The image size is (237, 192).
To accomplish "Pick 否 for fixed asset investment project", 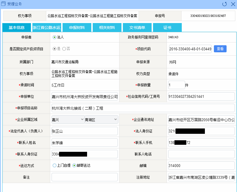I will [64, 49].
